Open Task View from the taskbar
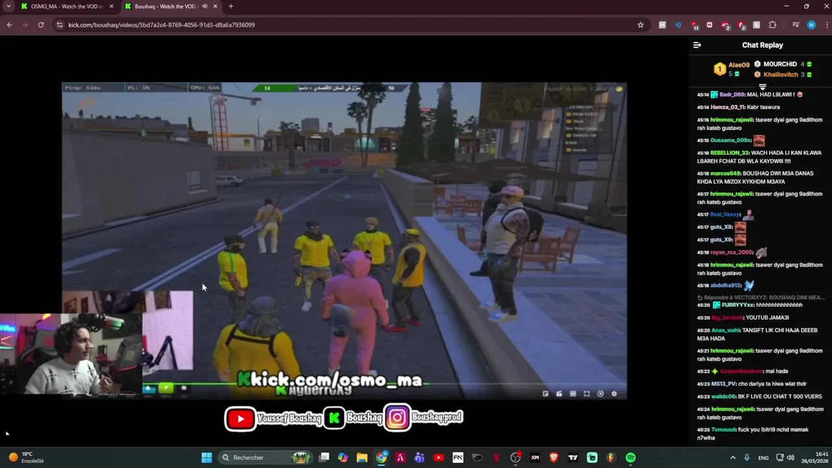The height and width of the screenshot is (468, 832). 324,458
